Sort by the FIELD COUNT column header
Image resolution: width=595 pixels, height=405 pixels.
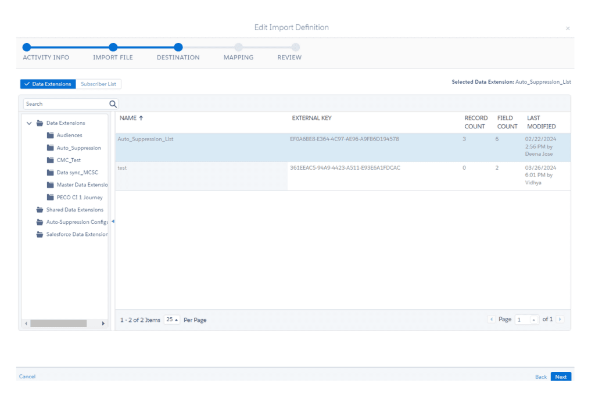pos(507,122)
